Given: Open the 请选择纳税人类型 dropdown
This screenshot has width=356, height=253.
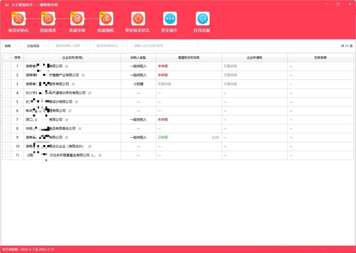Looking at the screenshot, I should click(x=71, y=46).
